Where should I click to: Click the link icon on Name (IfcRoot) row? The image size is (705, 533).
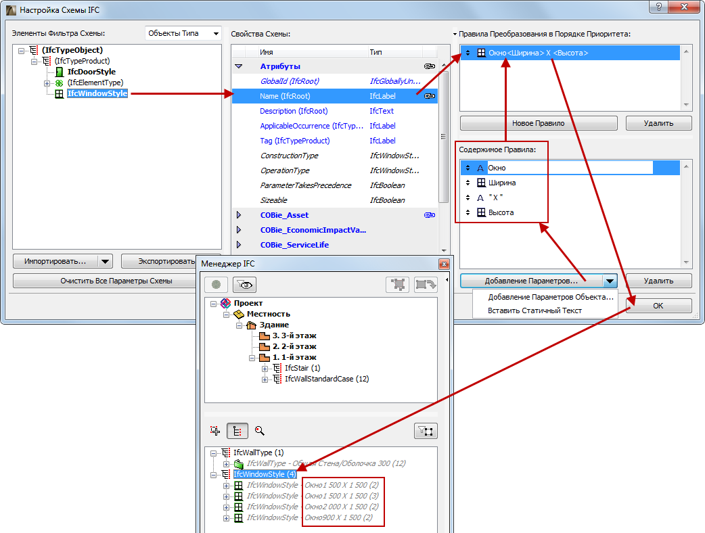pos(430,96)
